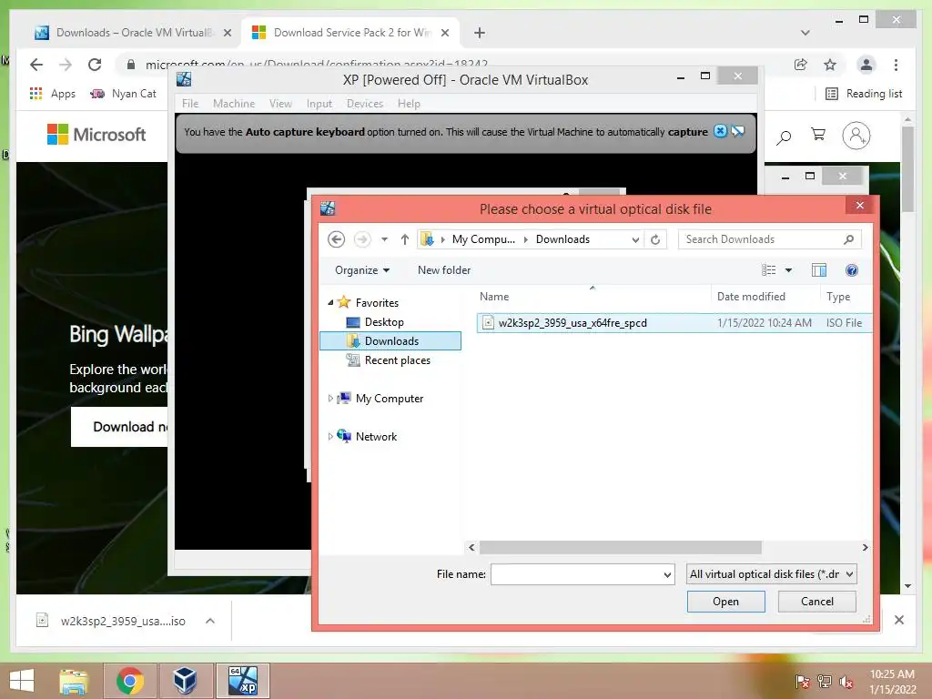Open VirtualBox Input menu
The height and width of the screenshot is (699, 932).
[x=319, y=104]
